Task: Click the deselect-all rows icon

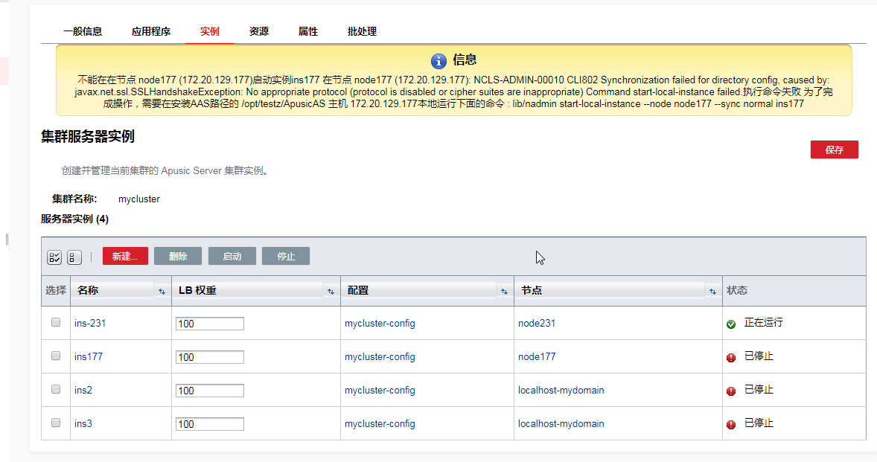Action: (74, 257)
